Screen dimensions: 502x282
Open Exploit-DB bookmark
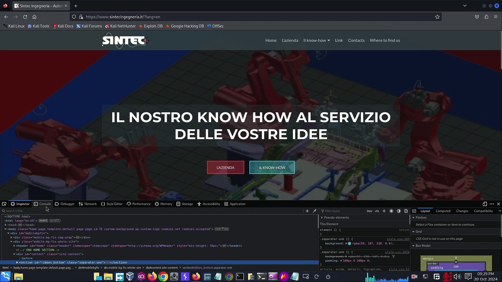coord(150,26)
